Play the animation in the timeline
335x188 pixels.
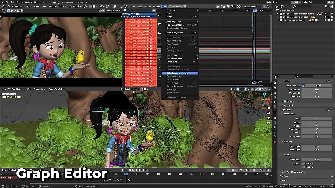point(139,170)
